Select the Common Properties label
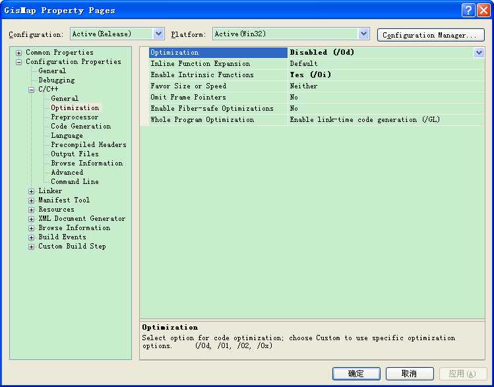This screenshot has width=494, height=387. click(x=59, y=52)
